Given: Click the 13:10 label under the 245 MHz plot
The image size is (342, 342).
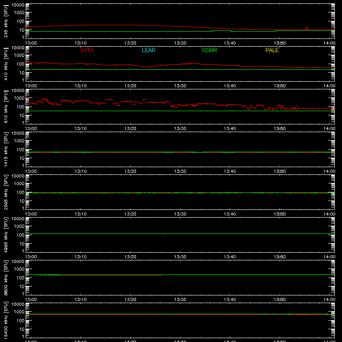Looking at the screenshot, I should click(80, 43).
